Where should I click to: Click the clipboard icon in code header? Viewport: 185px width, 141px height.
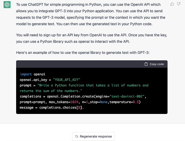point(146,64)
